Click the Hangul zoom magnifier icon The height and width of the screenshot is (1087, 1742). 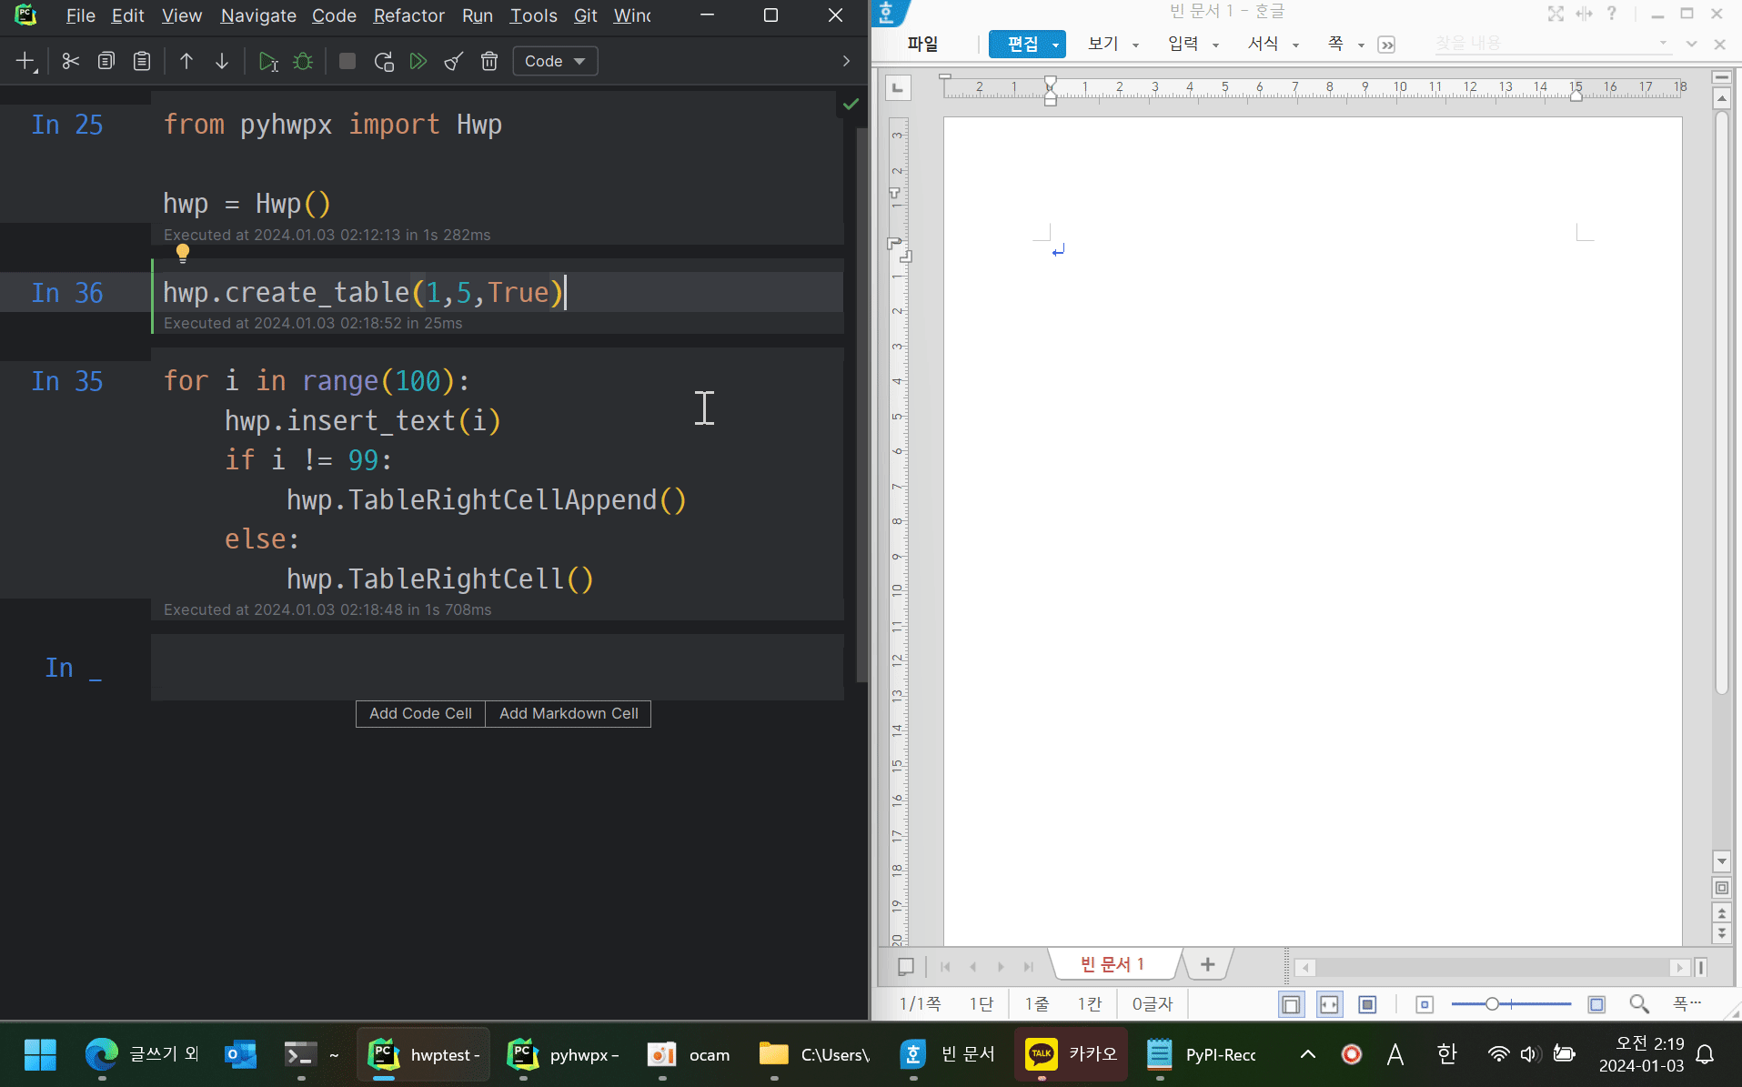point(1638,1003)
